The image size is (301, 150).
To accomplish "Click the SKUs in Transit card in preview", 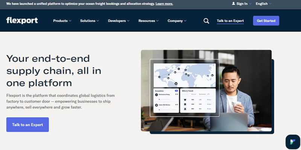I will (x=198, y=100).
